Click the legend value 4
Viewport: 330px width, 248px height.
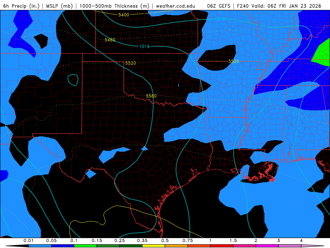(301, 241)
